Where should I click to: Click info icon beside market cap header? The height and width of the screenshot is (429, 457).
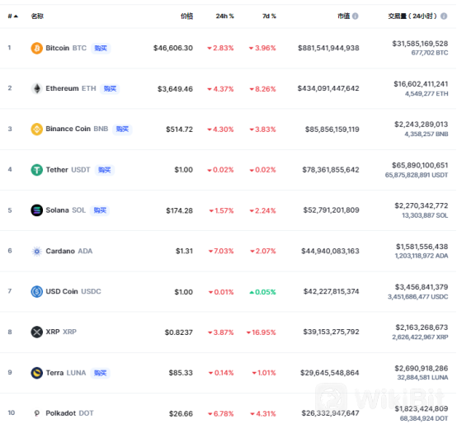[356, 16]
